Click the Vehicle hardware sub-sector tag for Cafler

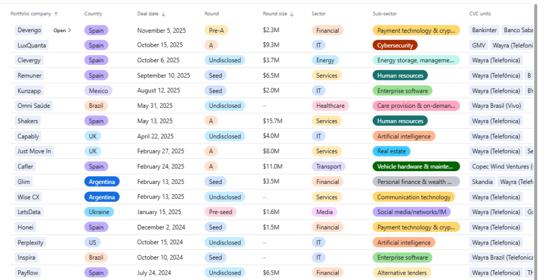[x=416, y=166]
